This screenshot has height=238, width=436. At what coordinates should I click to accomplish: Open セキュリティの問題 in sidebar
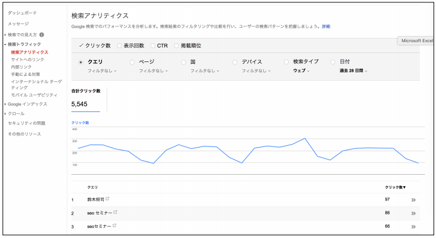coord(27,123)
